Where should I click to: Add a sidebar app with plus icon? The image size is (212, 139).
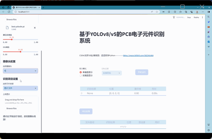[x=209, y=55]
